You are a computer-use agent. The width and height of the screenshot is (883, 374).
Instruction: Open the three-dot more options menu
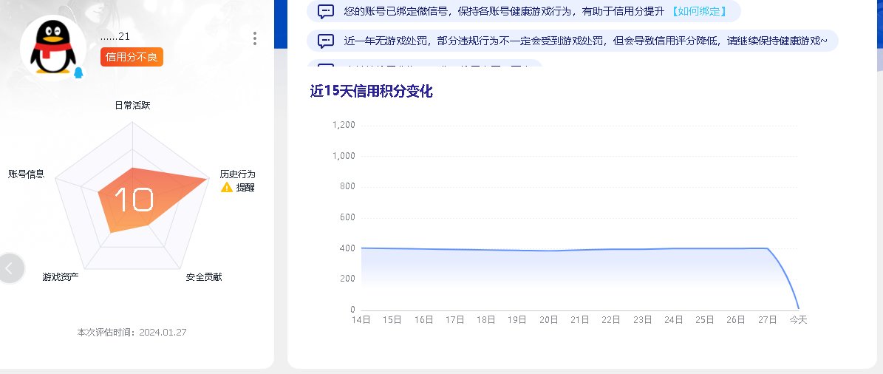255,38
